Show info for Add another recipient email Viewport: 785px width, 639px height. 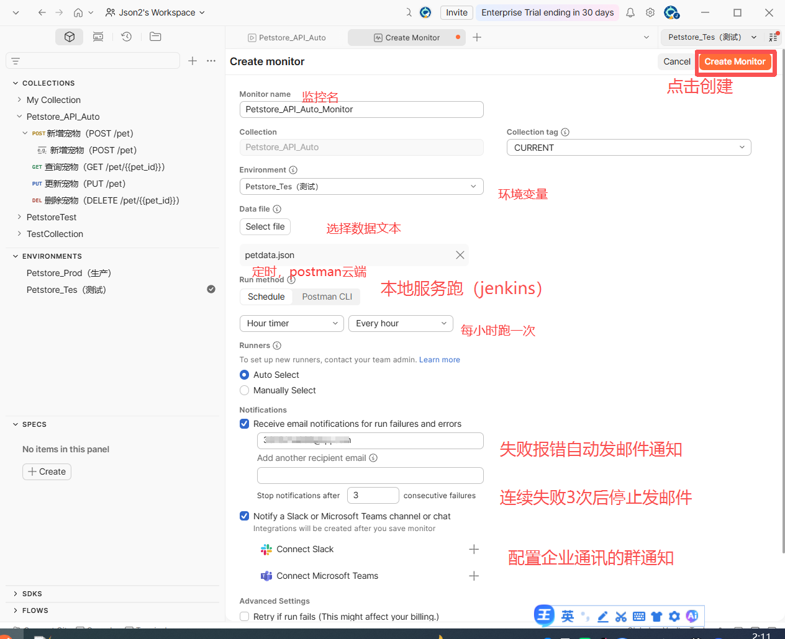373,458
